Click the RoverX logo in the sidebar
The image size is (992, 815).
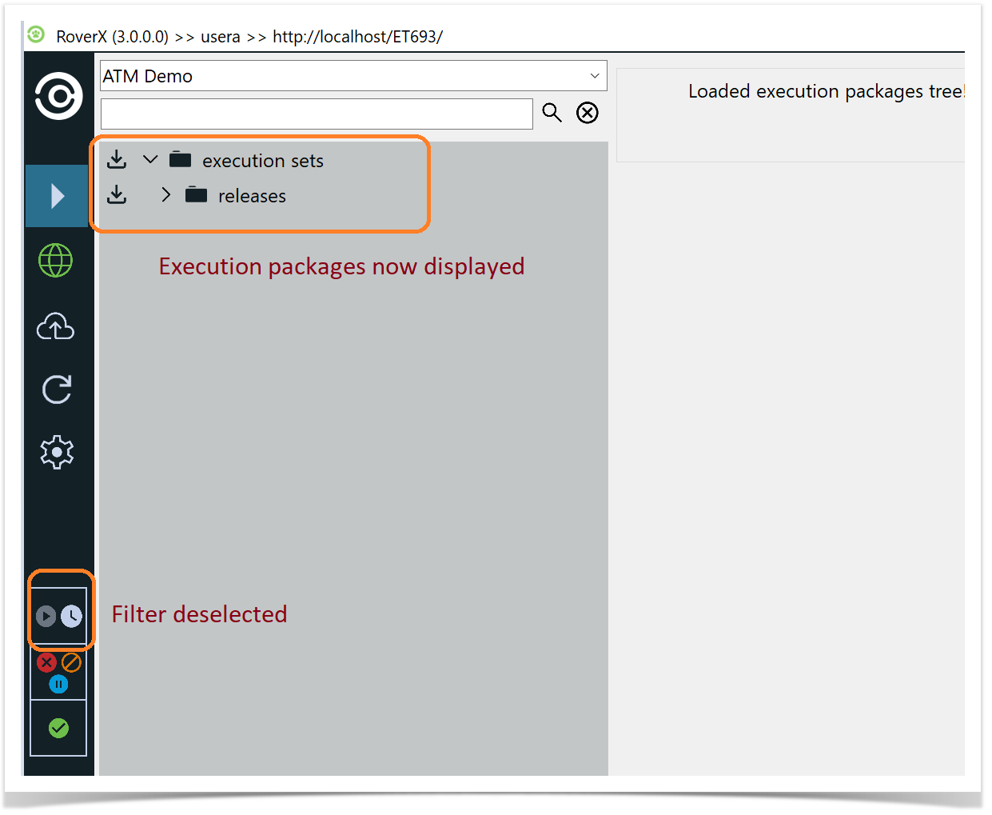tap(58, 97)
